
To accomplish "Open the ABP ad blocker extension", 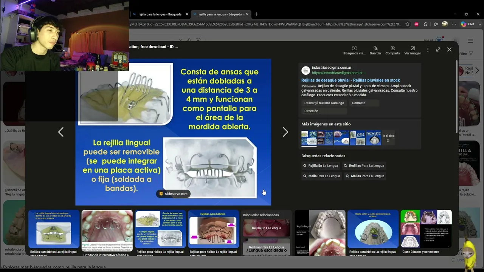I will pos(416,24).
